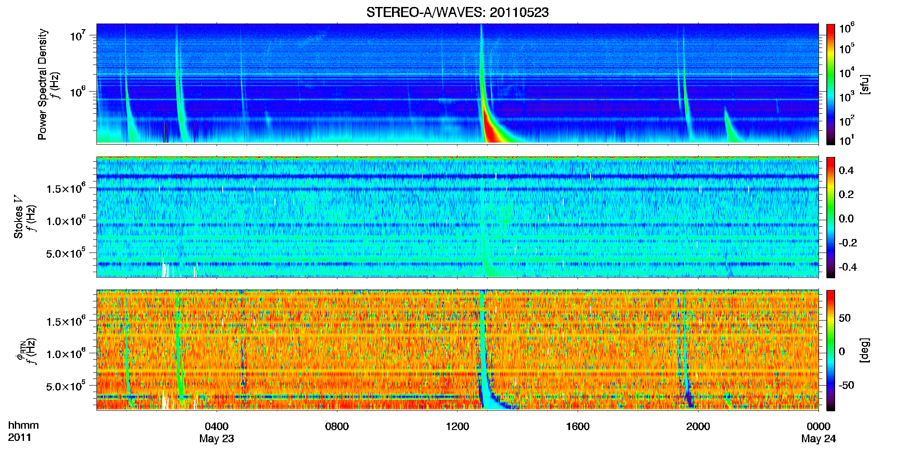Image resolution: width=915 pixels, height=471 pixels.
Task: Click the 5.0×10^5 tick on the φRTN panel
Action: pyautogui.click(x=67, y=386)
